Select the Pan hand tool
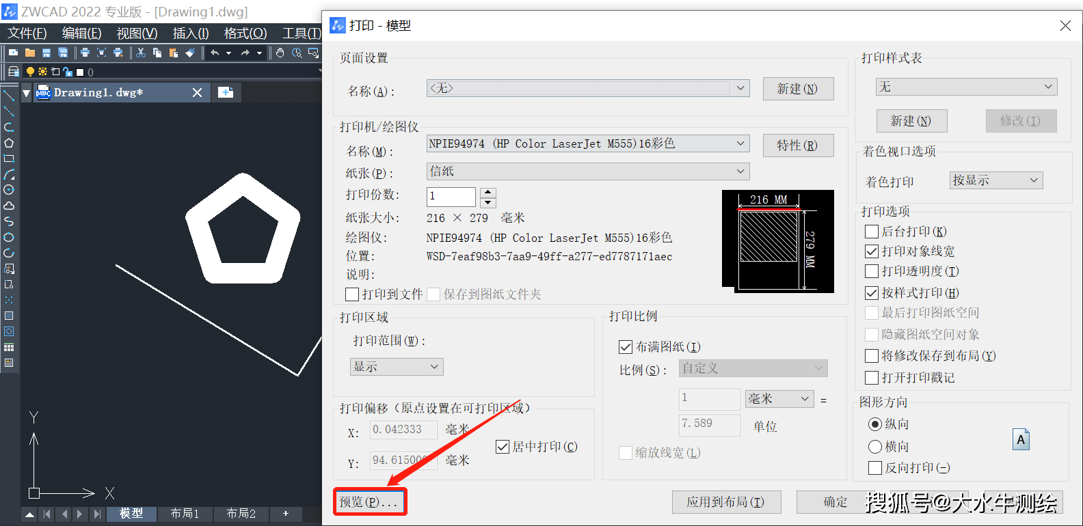This screenshot has height=526, width=1083. (x=280, y=53)
